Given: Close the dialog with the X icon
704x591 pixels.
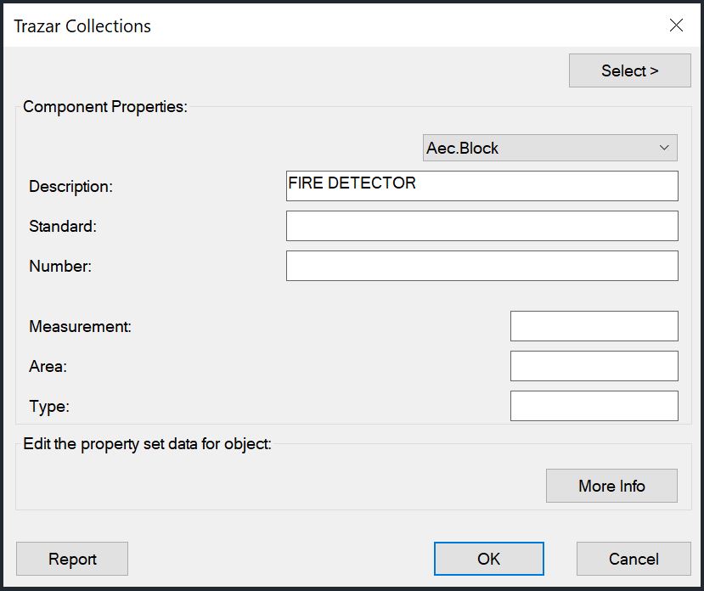Looking at the screenshot, I should (676, 25).
